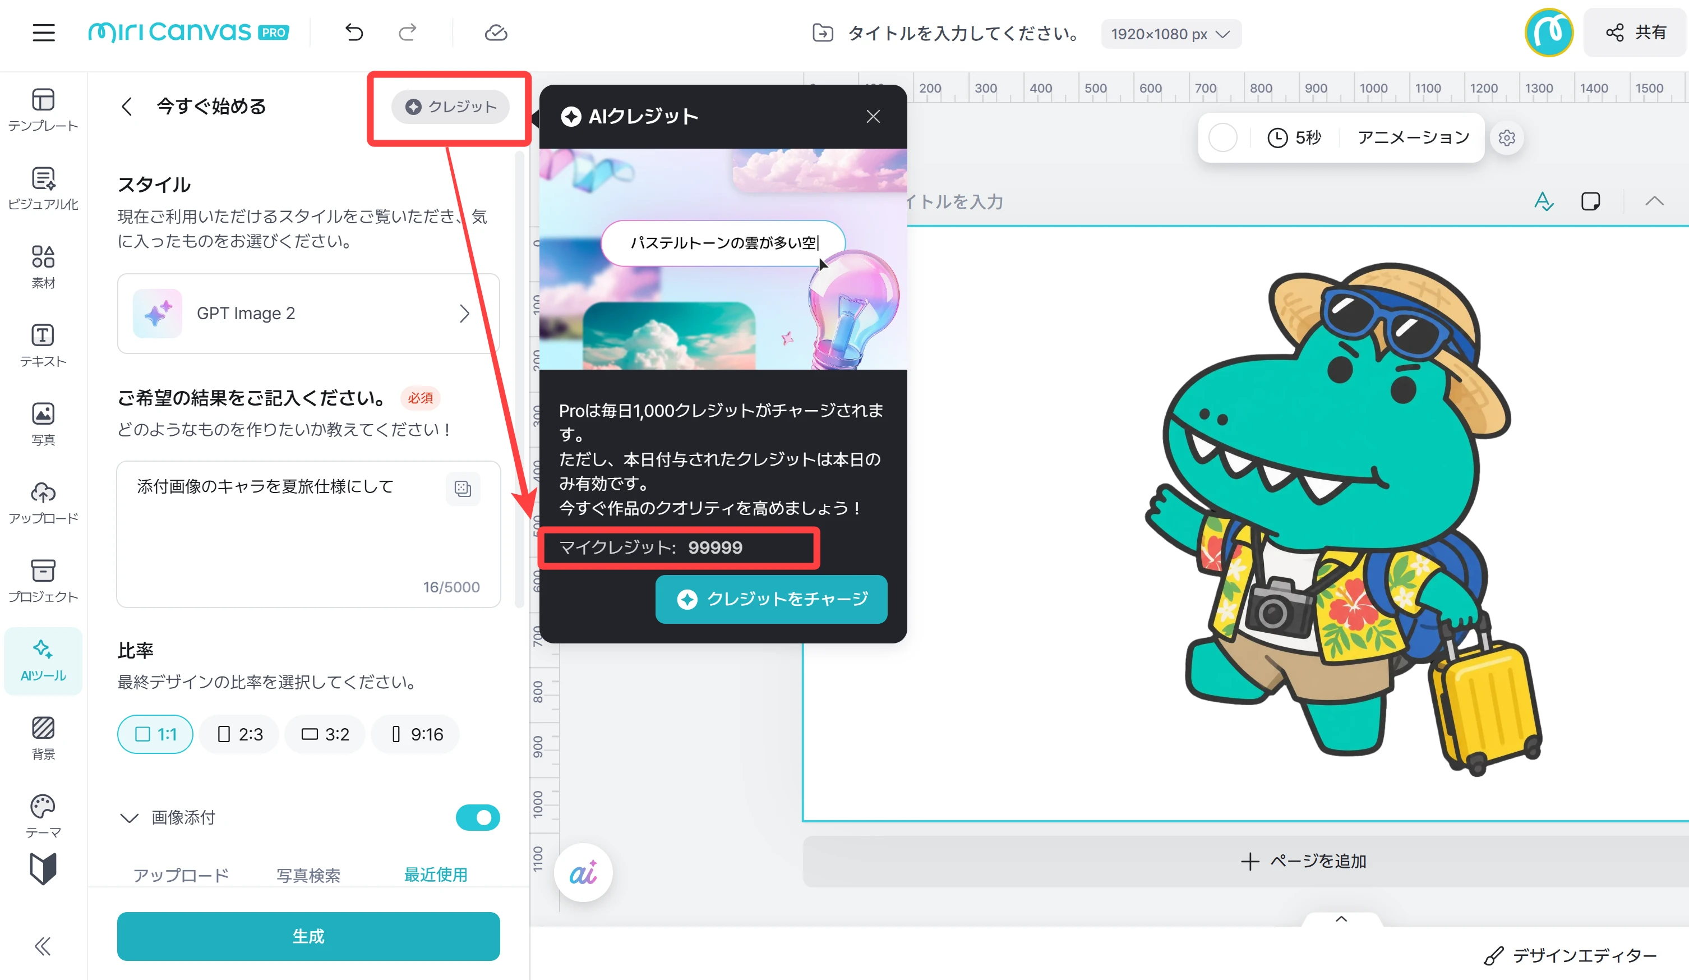This screenshot has width=1689, height=980.
Task: Select the 2:3 ratio option
Action: point(240,734)
